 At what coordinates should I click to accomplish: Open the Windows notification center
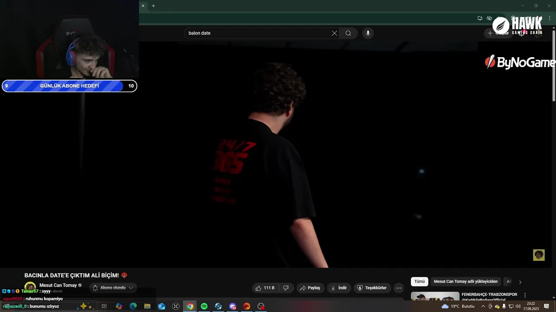pyautogui.click(x=546, y=306)
